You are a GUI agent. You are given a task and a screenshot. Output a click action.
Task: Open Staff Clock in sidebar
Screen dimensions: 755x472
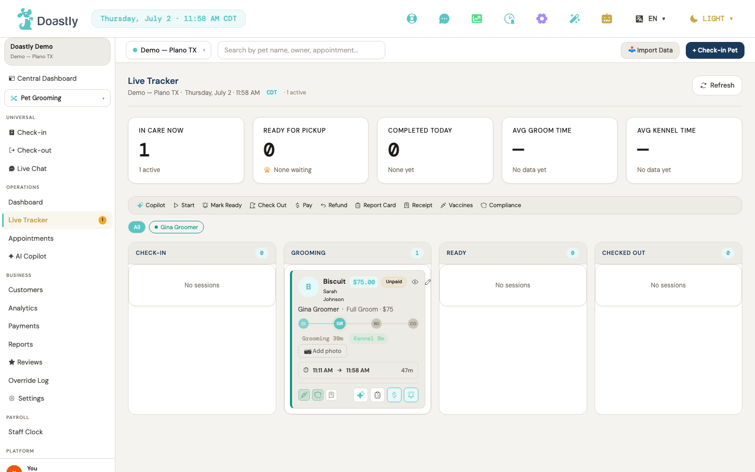pyautogui.click(x=57, y=432)
